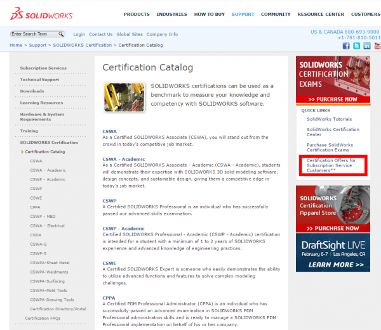Select CSWPA-Sheet Metal in sidebar

pos(50,263)
